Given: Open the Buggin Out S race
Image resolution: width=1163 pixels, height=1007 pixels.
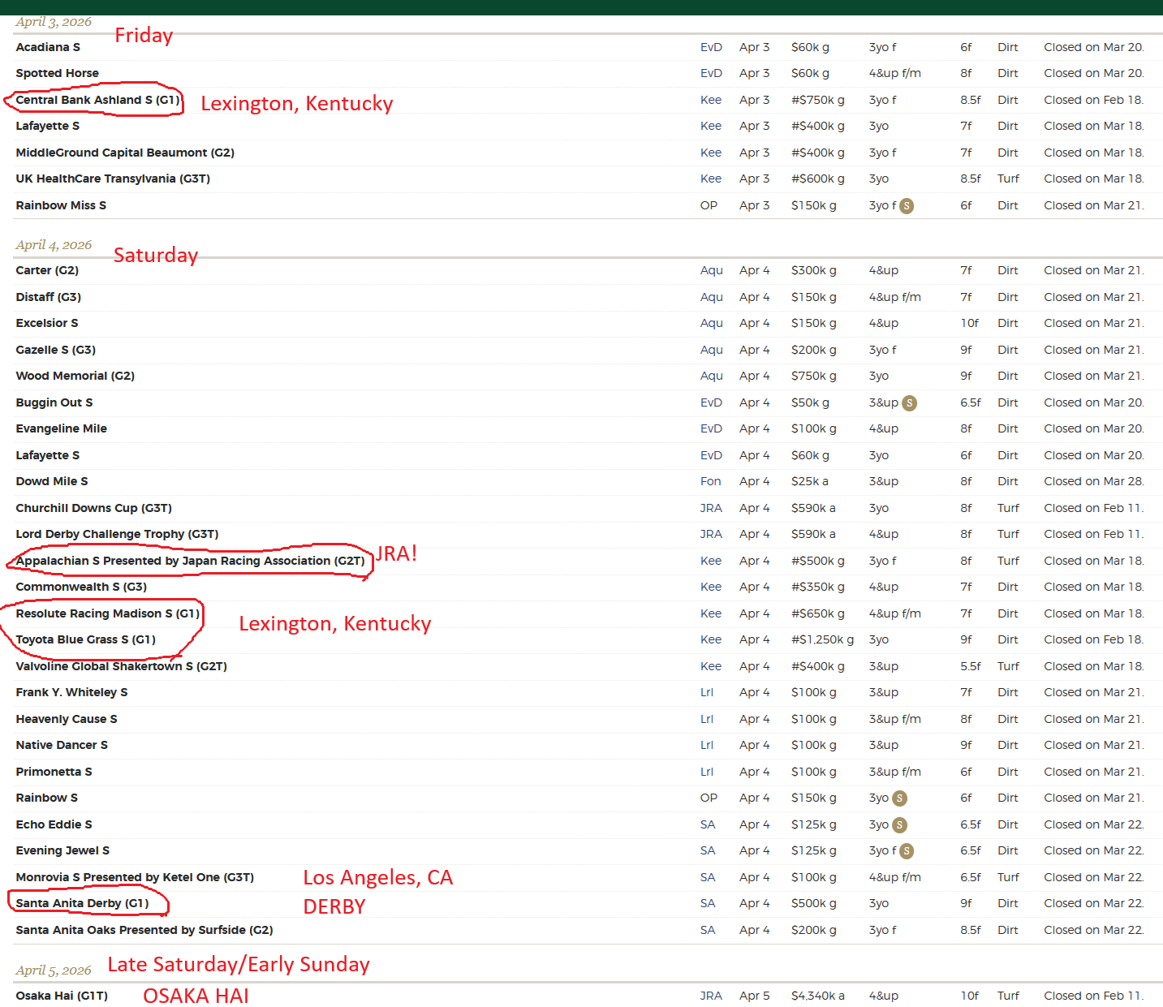Looking at the screenshot, I should (x=54, y=402).
